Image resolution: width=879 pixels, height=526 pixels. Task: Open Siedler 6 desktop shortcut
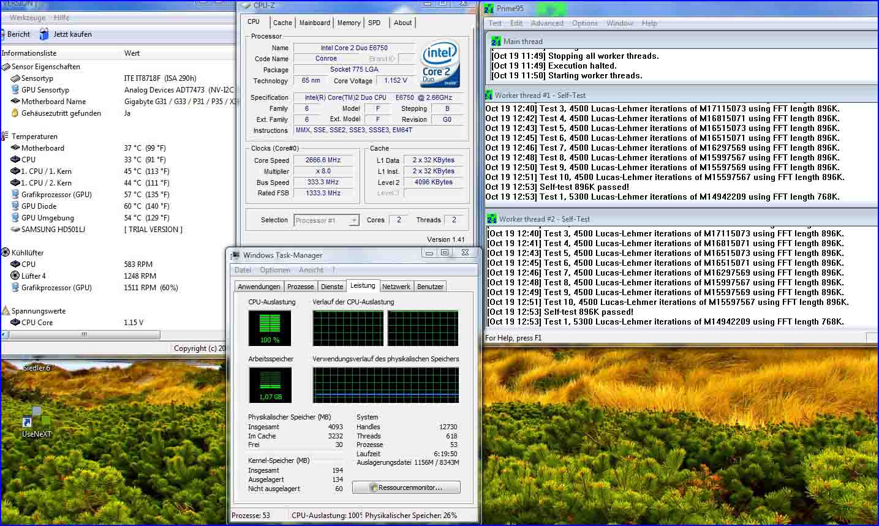click(37, 368)
